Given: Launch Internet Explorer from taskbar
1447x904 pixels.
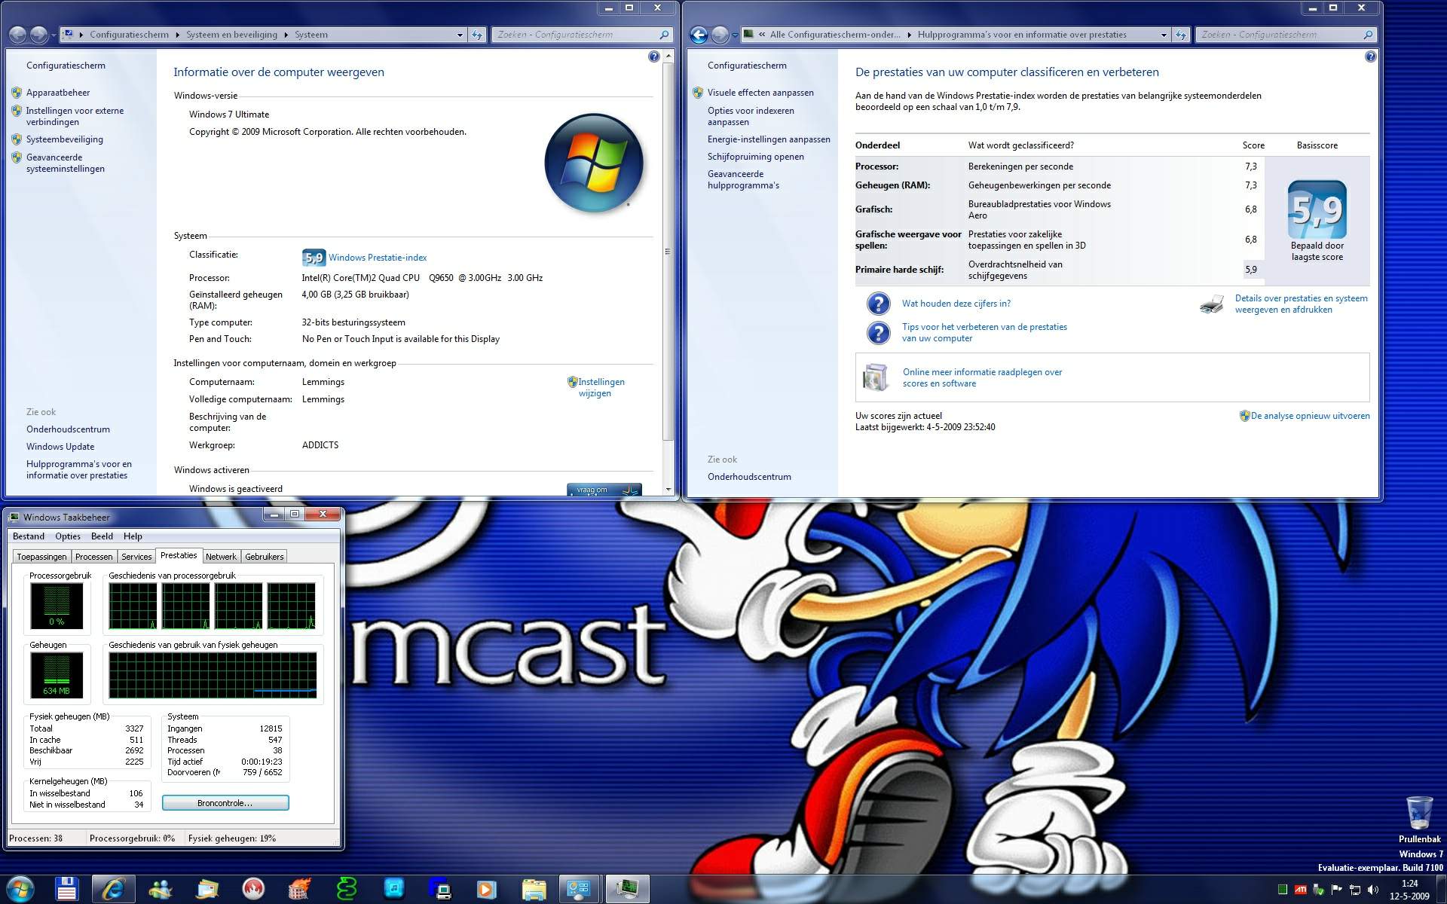Looking at the screenshot, I should (x=114, y=889).
